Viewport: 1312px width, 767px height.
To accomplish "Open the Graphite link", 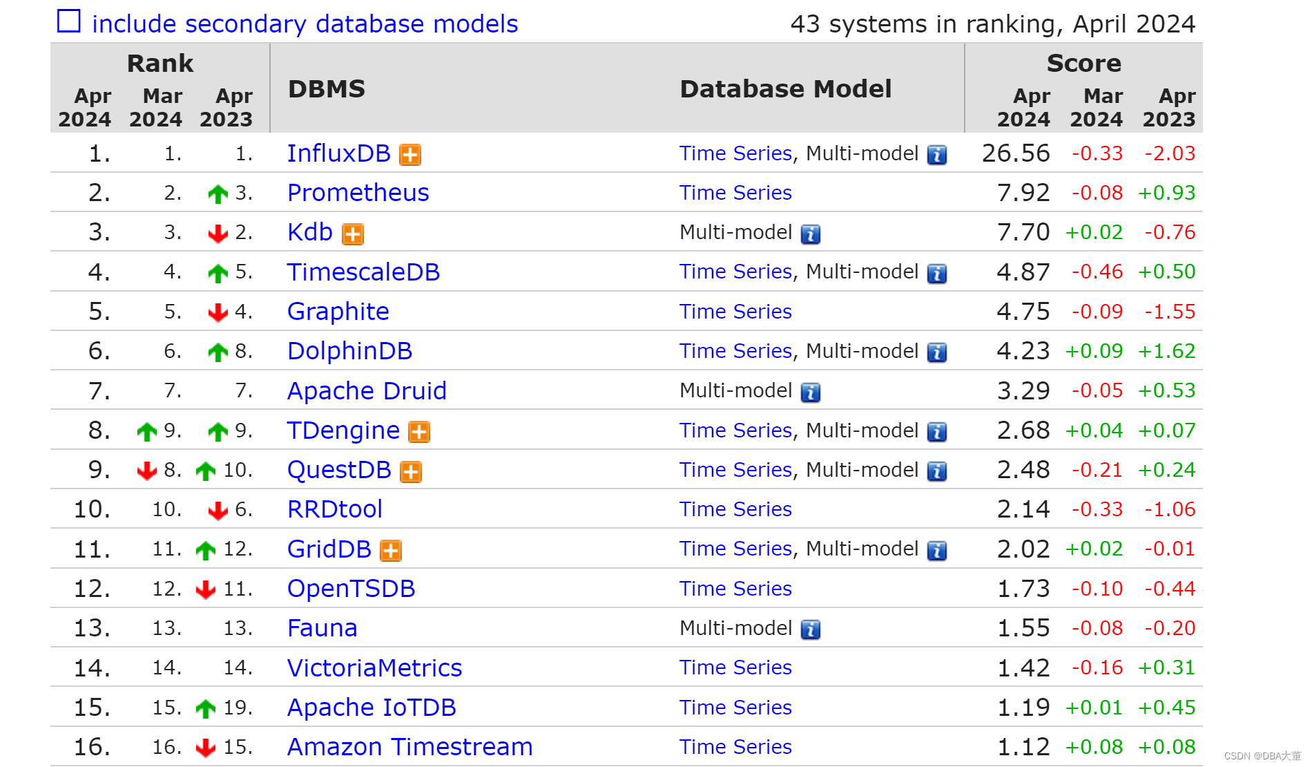I will pyautogui.click(x=338, y=312).
